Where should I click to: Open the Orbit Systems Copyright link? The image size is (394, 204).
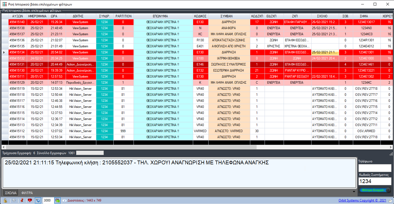click(x=362, y=200)
